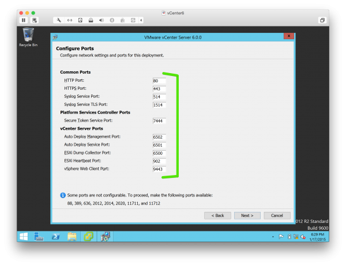Click the HTTP Port field
This screenshot has height=266, width=346.
pos(159,81)
